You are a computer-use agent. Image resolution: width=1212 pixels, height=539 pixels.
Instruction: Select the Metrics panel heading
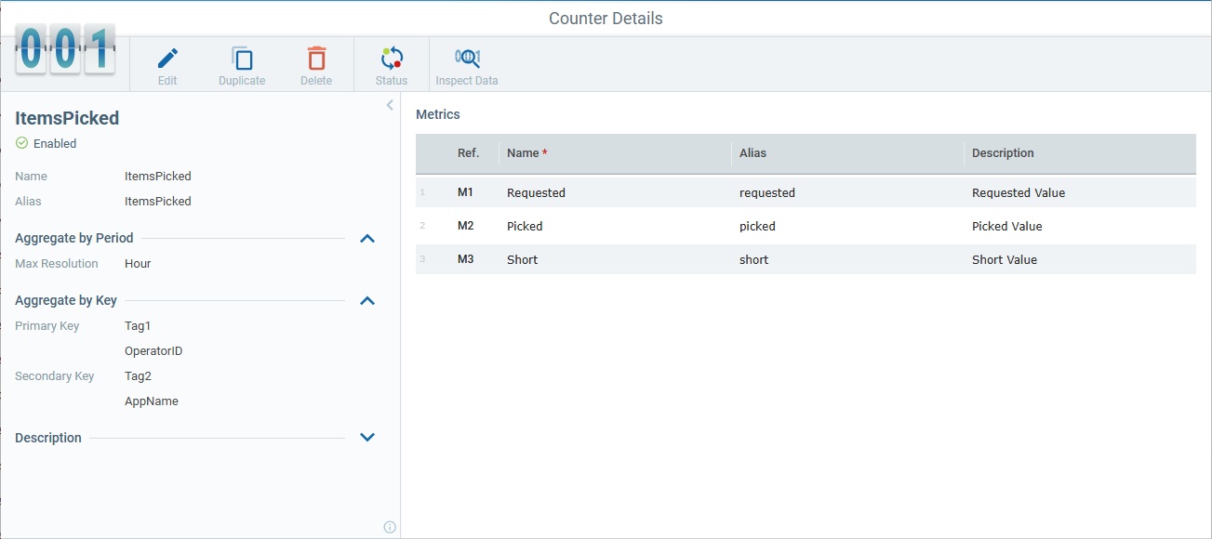(x=438, y=114)
